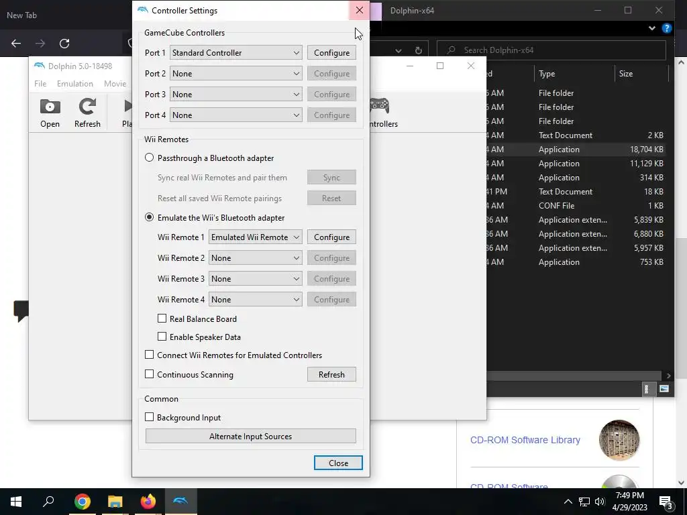Viewport: 687px width, 515px height.
Task: Open File Explorer from the taskbar
Action: pos(115,502)
